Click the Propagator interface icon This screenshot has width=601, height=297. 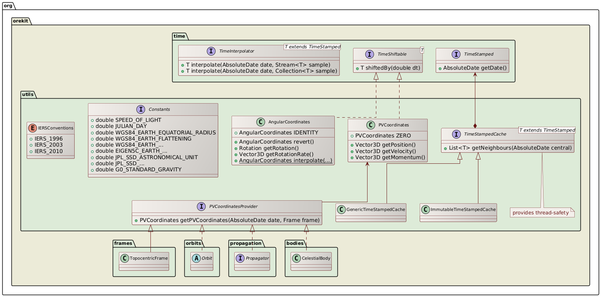point(240,258)
